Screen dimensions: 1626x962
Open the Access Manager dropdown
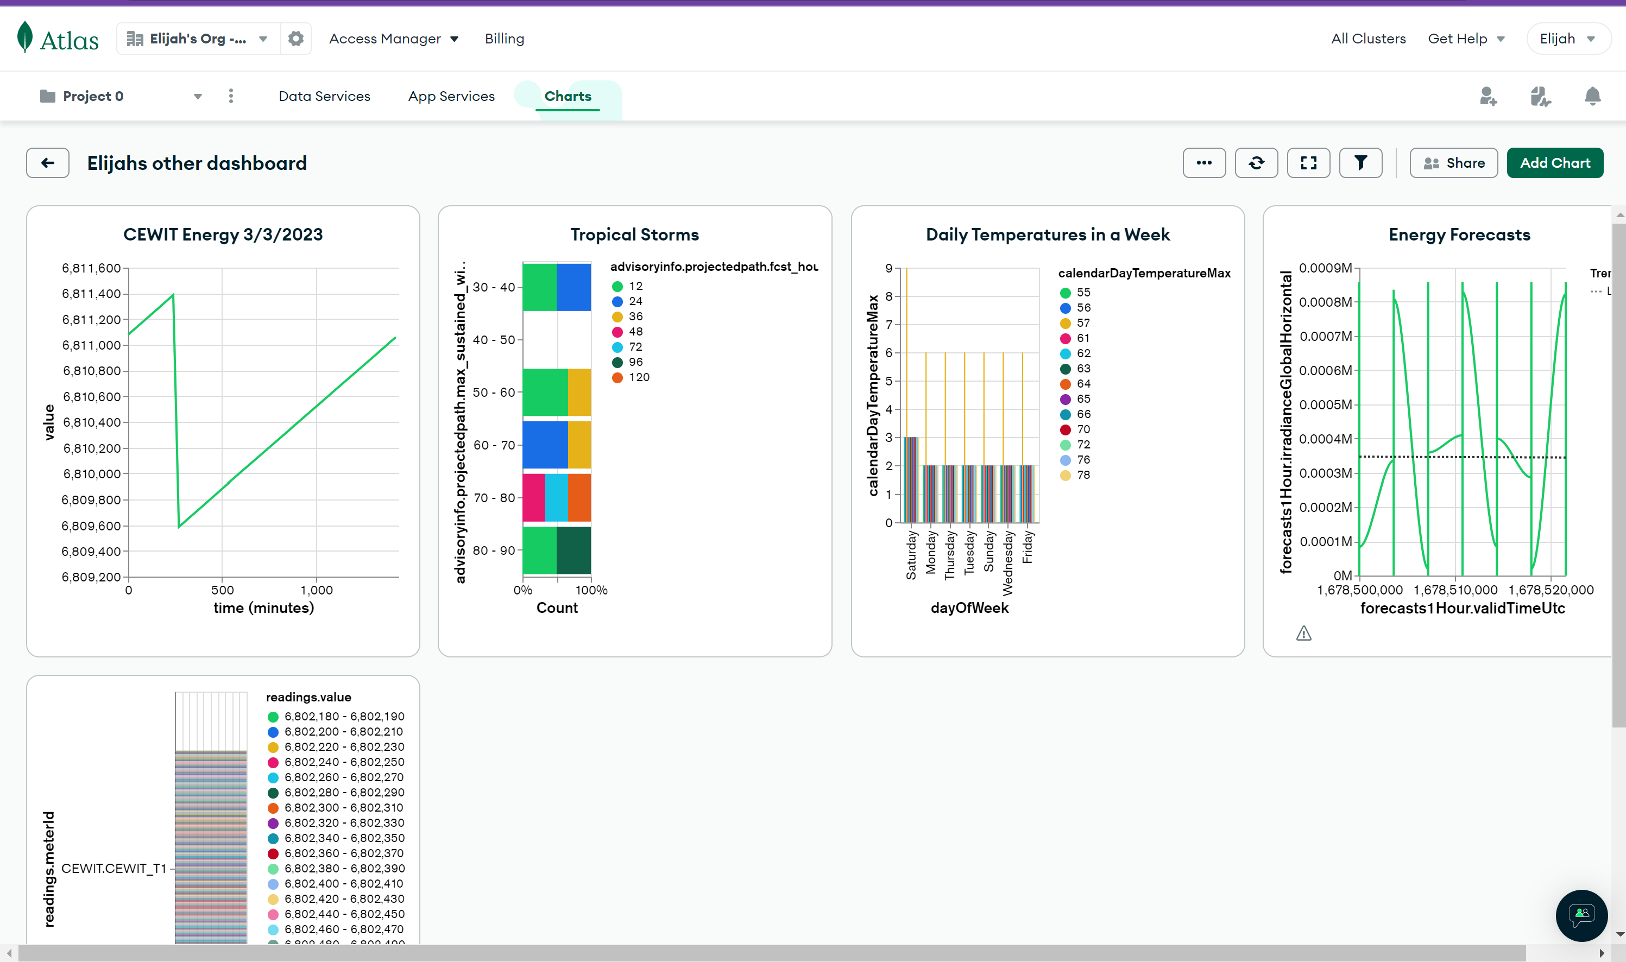(x=394, y=39)
